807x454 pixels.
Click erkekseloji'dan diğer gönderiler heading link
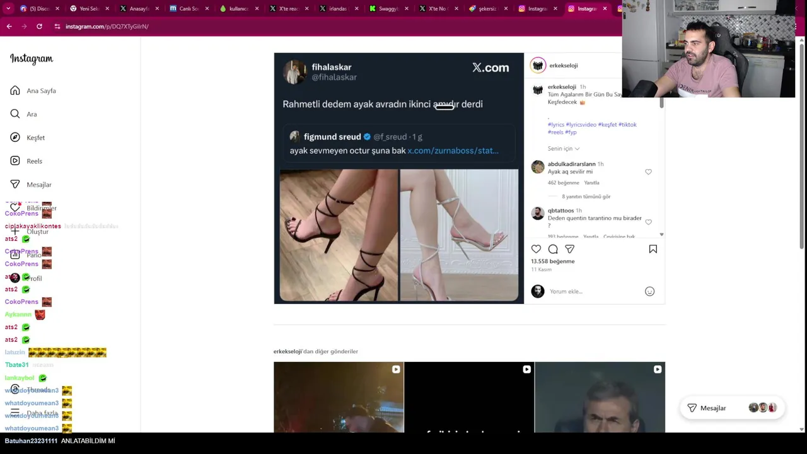315,351
